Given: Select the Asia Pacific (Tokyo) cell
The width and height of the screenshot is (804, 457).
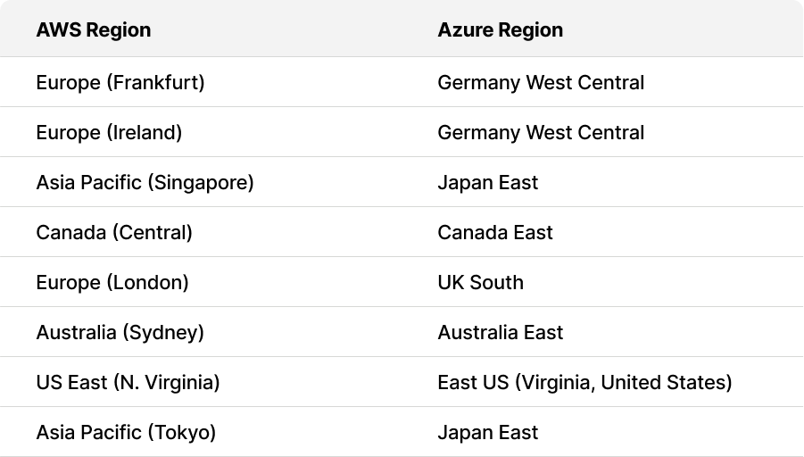Looking at the screenshot, I should click(126, 432).
